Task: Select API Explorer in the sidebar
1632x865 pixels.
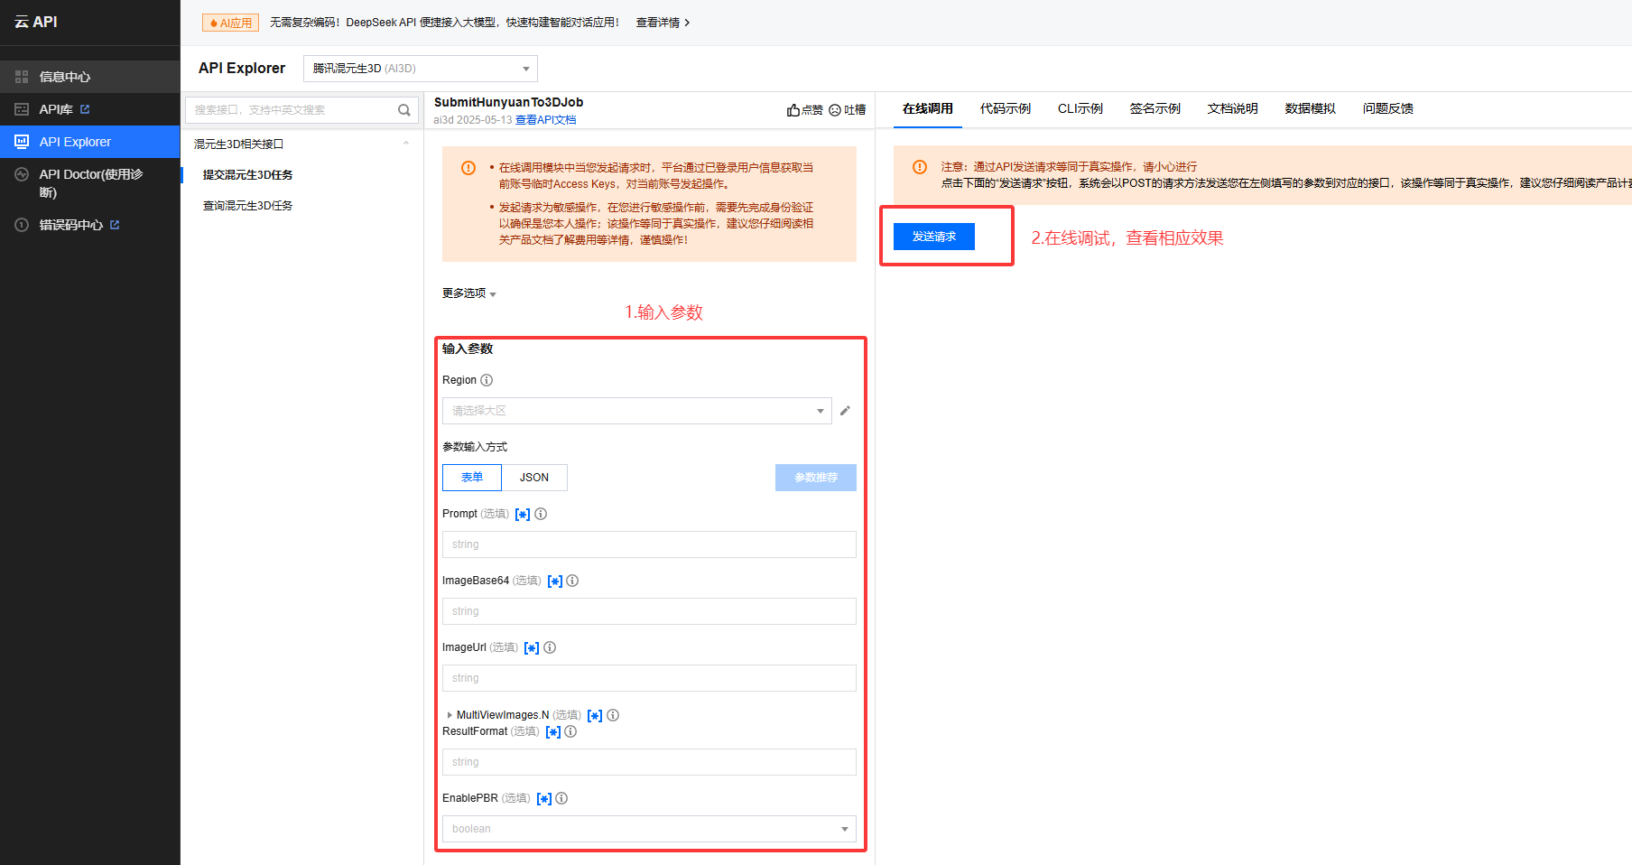Action: 90,142
